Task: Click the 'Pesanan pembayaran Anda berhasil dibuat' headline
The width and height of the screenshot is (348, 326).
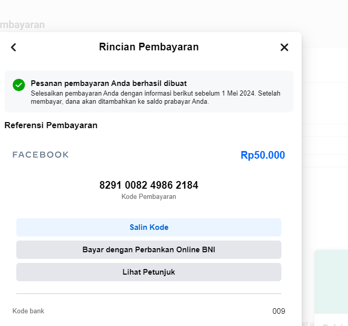Action: coord(108,83)
